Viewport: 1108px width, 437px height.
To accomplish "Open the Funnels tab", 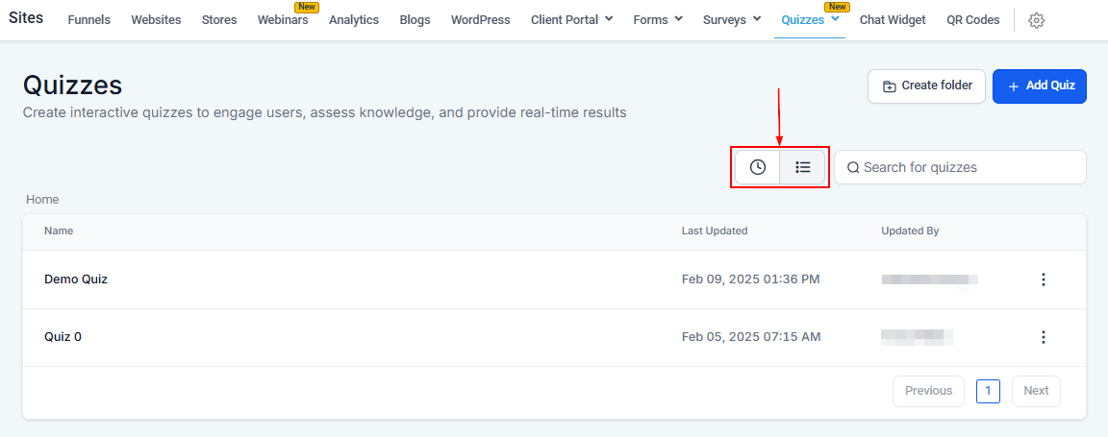I will click(89, 20).
